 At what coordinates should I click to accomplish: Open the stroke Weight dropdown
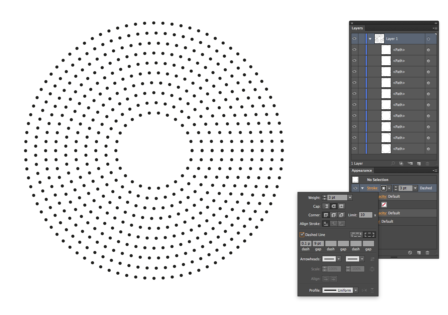coord(350,198)
